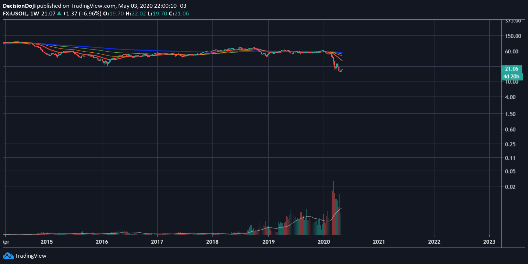This screenshot has height=264, width=528.
Task: Click the 2016 time axis label
Action: coord(102,242)
